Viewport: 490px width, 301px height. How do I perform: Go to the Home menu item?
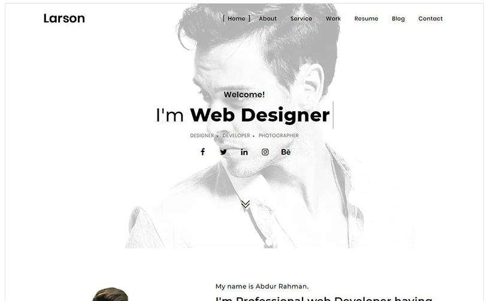point(236,19)
